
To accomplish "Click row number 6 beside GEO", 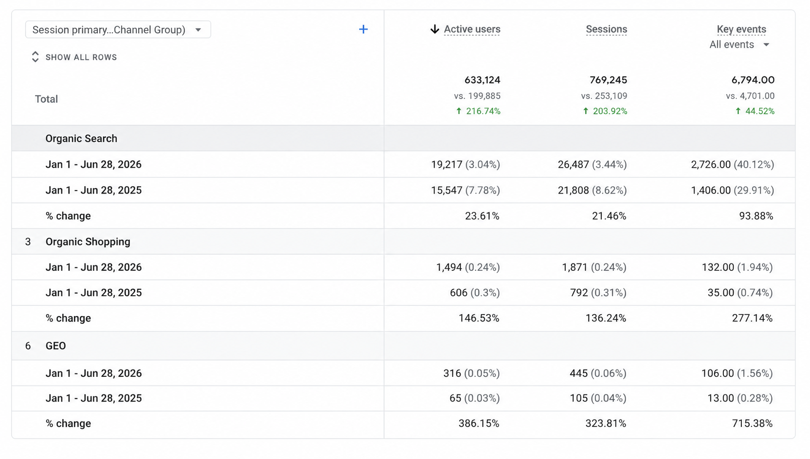I will (x=28, y=346).
